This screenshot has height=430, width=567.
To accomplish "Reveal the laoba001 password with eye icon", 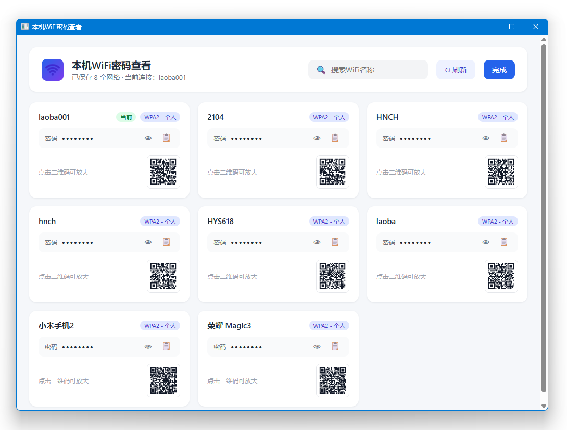I will (x=148, y=138).
